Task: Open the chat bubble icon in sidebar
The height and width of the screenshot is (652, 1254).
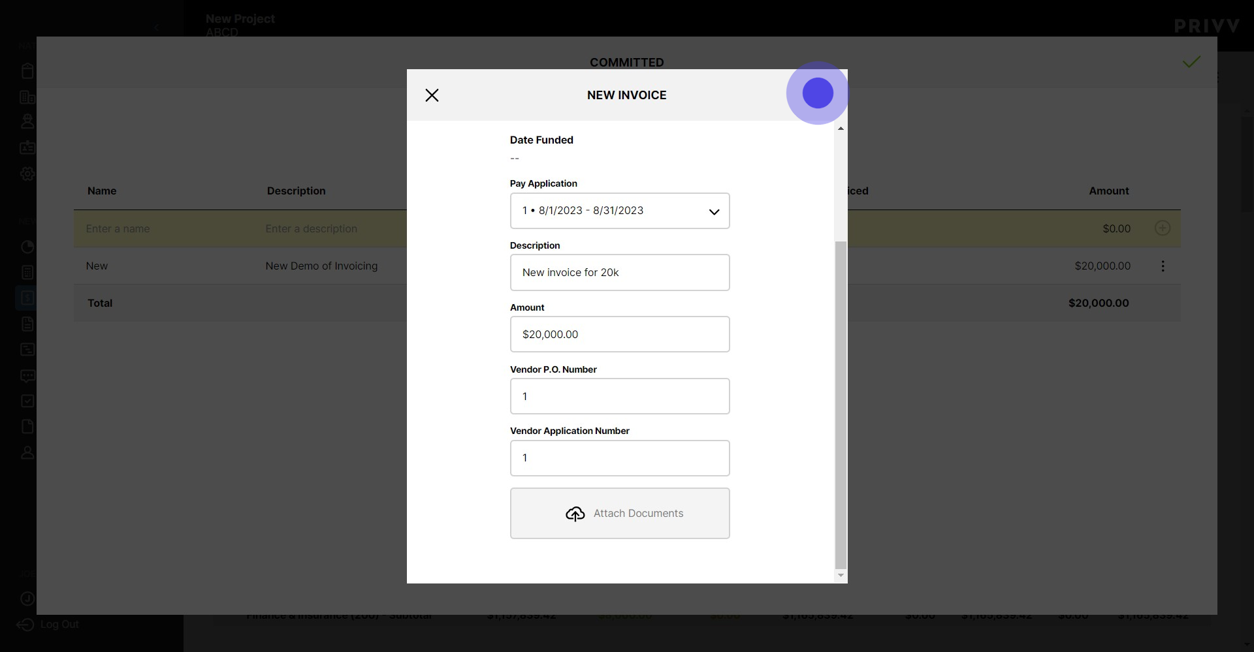Action: [27, 376]
